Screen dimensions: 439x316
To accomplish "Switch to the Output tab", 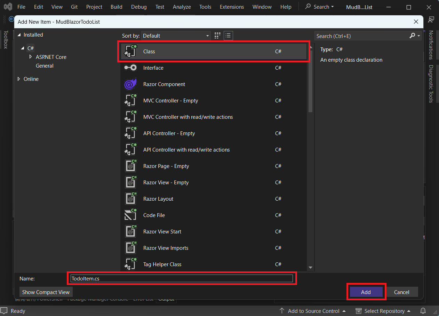I will (x=166, y=299).
